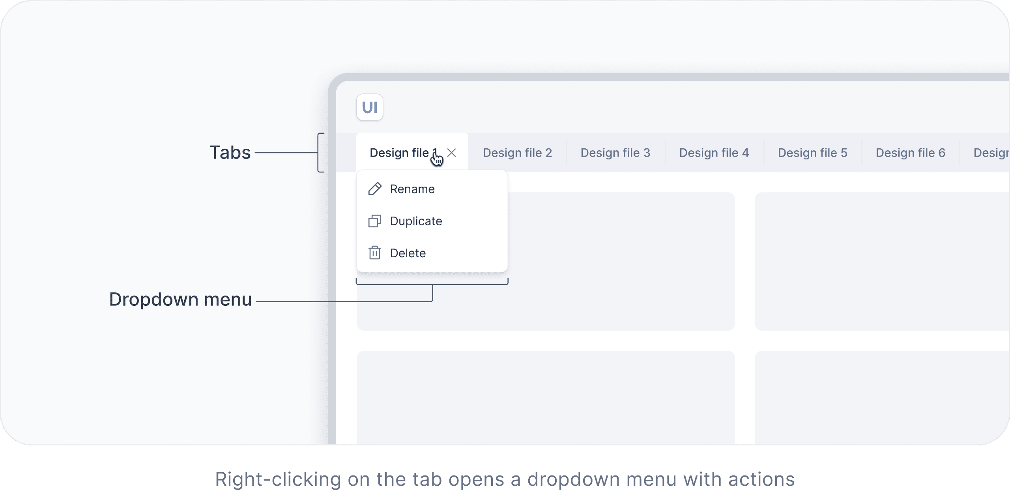1010x494 pixels.
Task: Choose Rename from the dropdown menu
Action: [x=432, y=189]
